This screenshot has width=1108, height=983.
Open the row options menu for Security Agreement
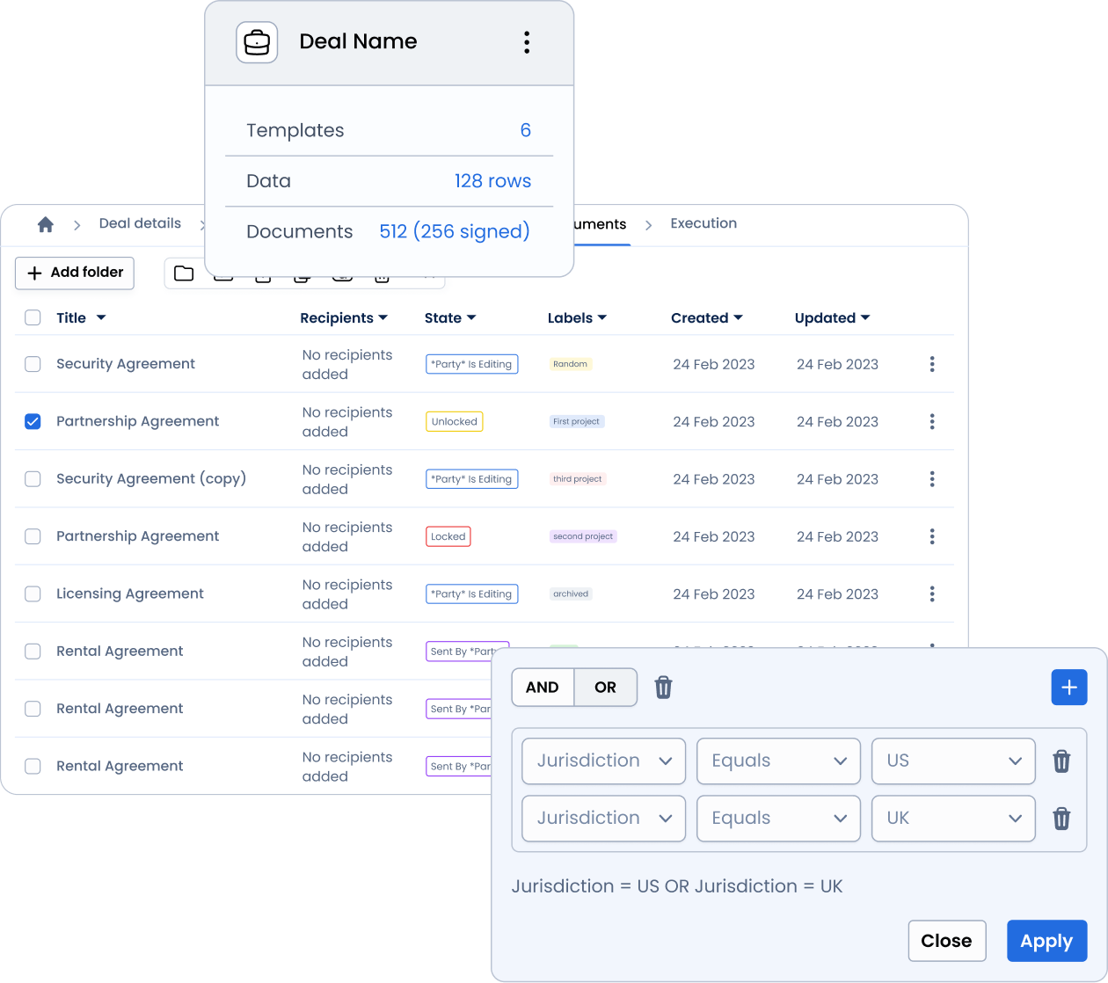(x=931, y=364)
